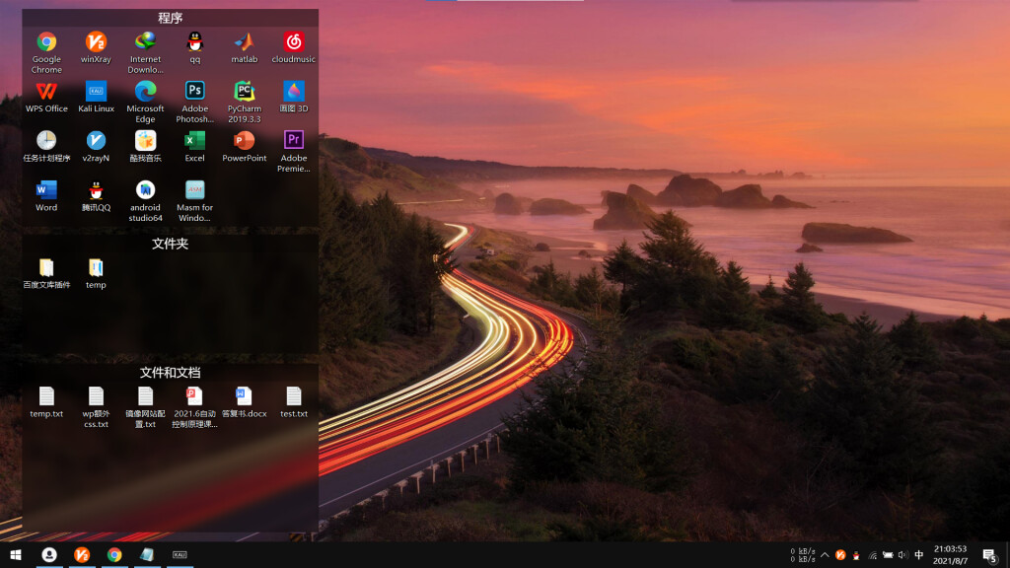The image size is (1010, 568).
Task: Open PyCharm 2019.3.3 icon
Action: tap(245, 102)
